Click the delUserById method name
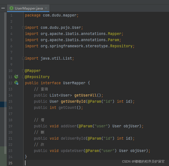The image size is (169, 166). 73,138
